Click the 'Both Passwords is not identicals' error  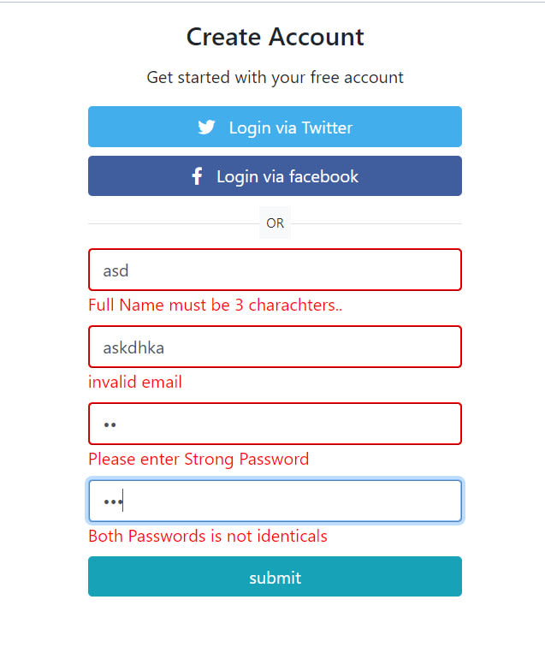point(208,537)
